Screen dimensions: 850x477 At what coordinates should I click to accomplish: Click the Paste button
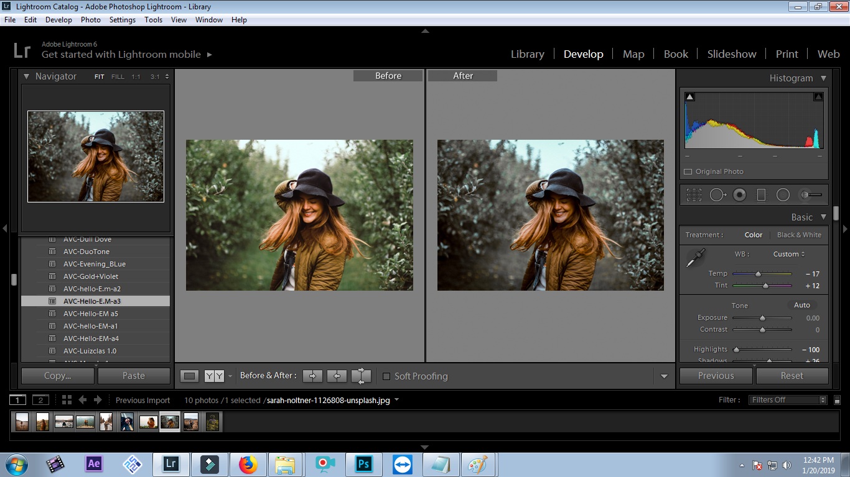(x=134, y=376)
